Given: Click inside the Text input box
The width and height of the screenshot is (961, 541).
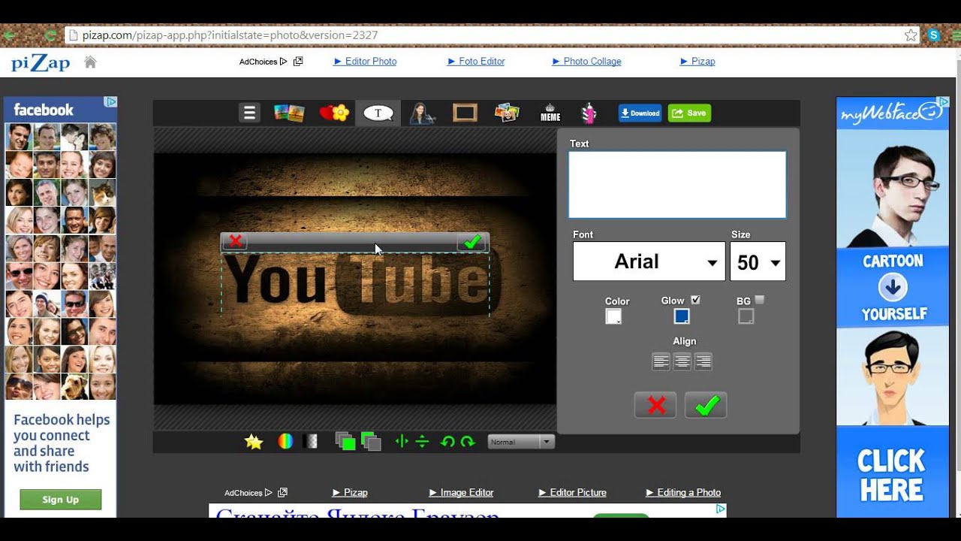Looking at the screenshot, I should tap(677, 185).
